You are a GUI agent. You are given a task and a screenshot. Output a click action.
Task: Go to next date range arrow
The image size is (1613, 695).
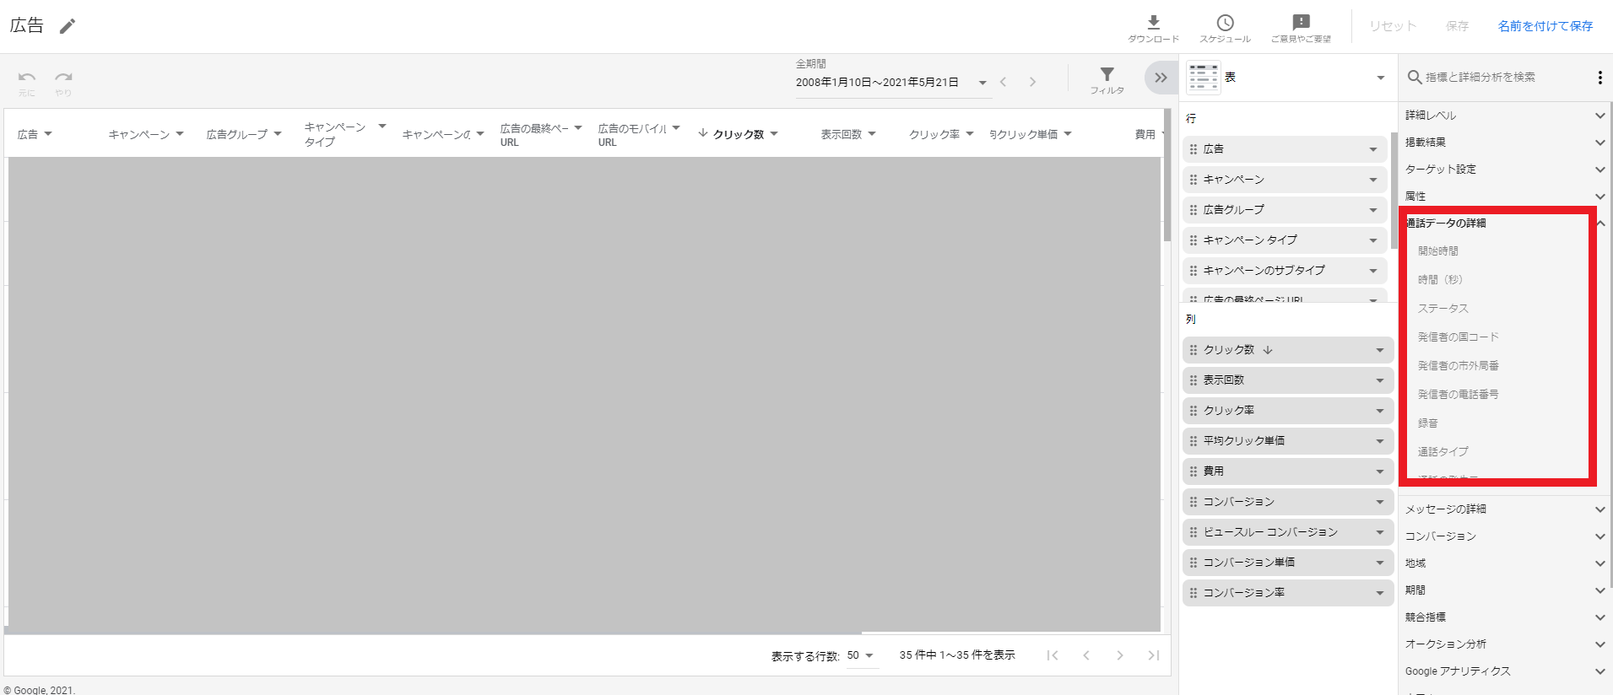(1032, 82)
